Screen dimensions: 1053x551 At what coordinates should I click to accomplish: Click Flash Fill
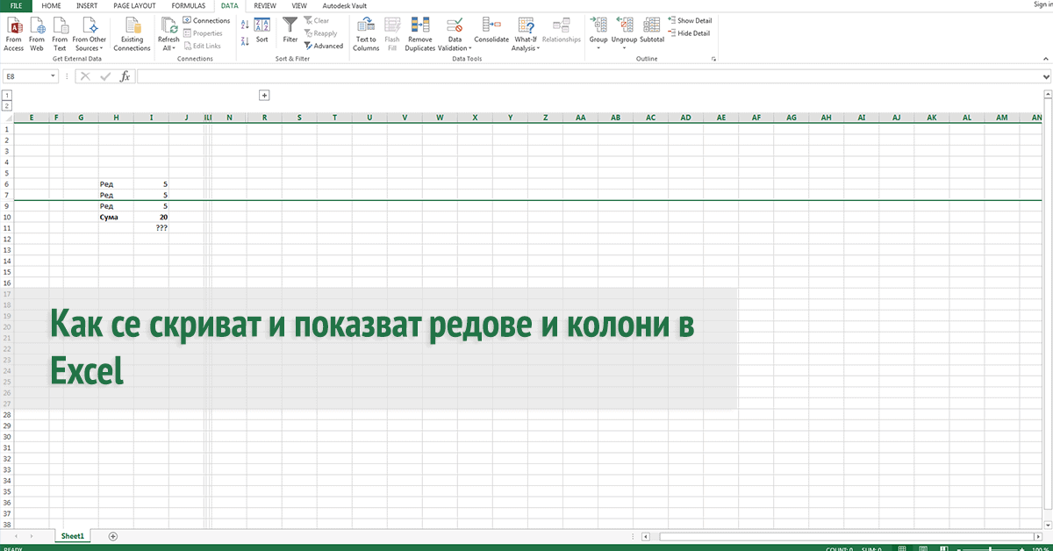pos(392,33)
